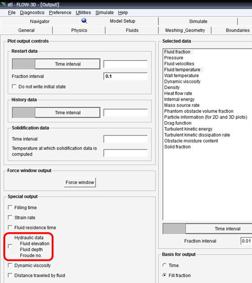Select Fluid temperature in Selected data list
This screenshot has height=283, width=252.
182,69
